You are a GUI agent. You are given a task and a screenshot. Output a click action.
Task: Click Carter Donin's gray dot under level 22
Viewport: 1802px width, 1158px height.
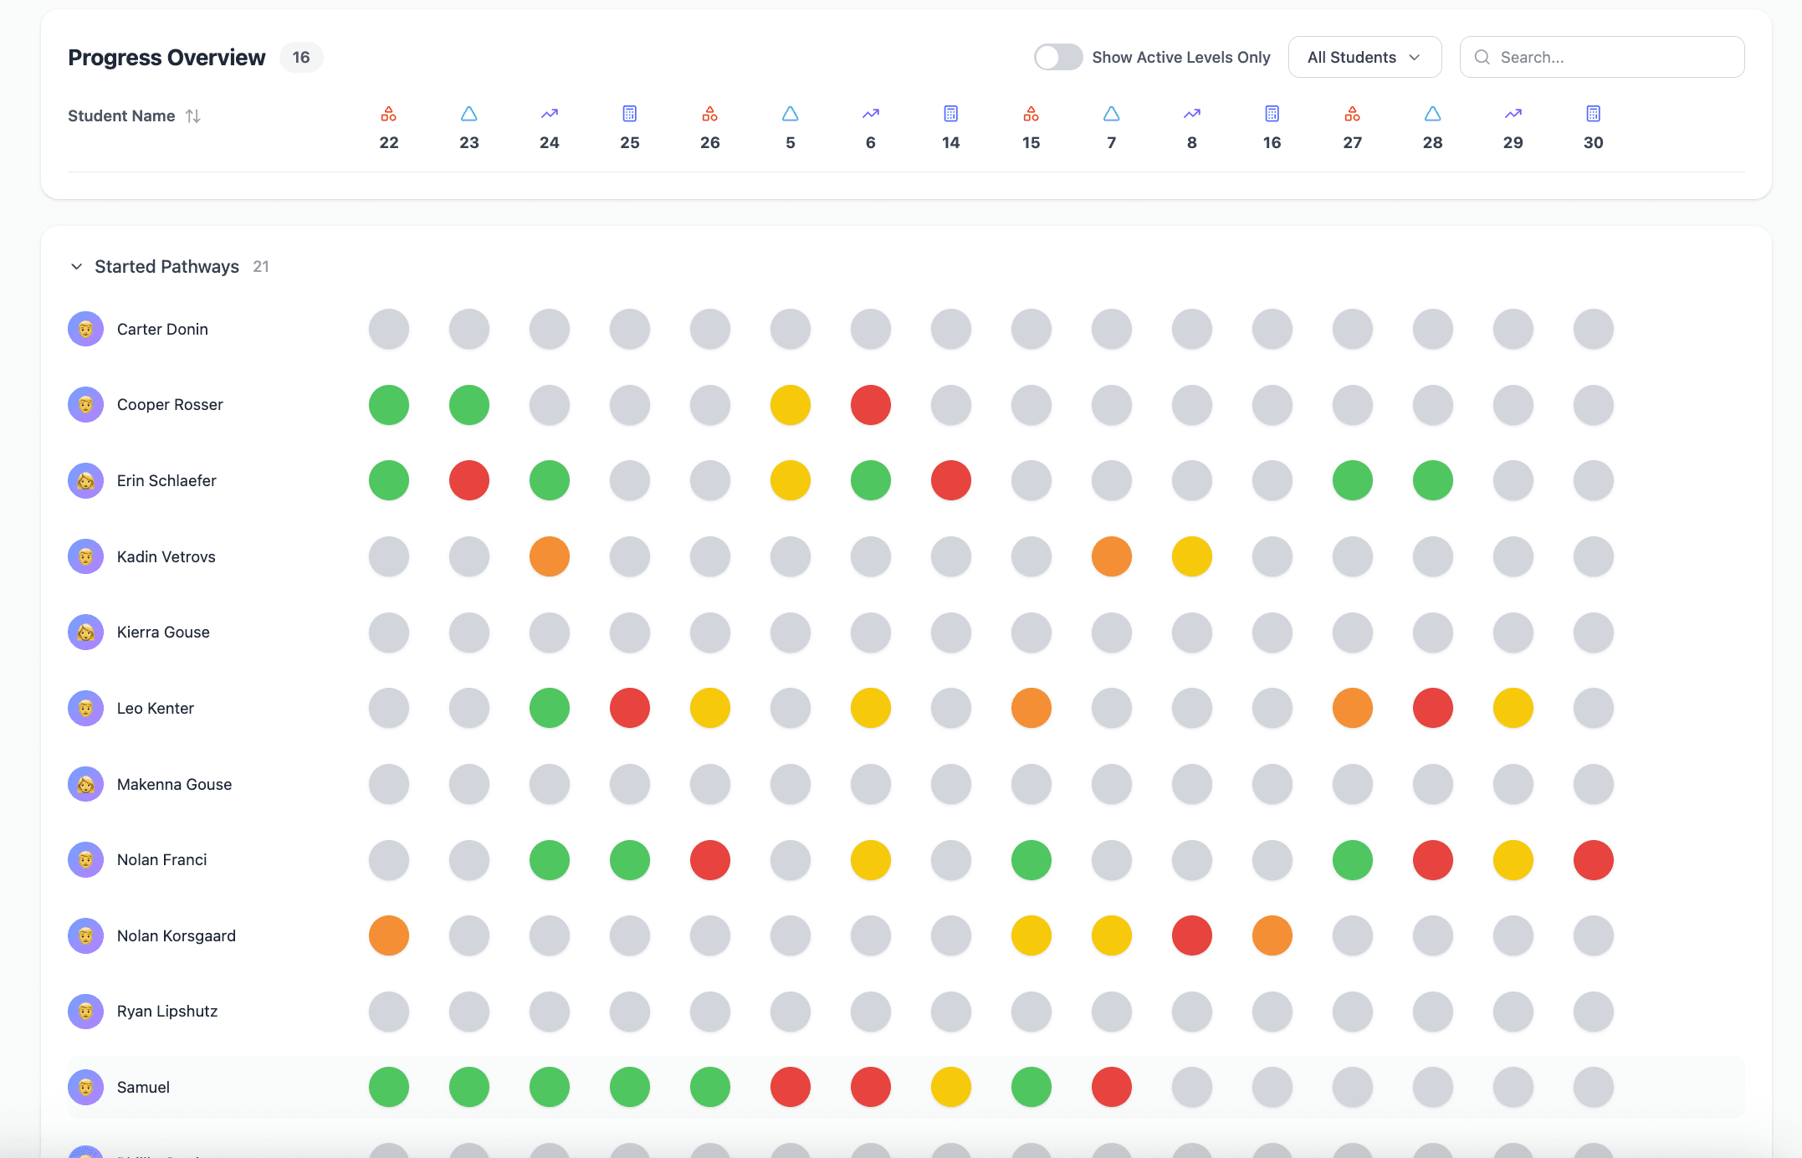(389, 330)
